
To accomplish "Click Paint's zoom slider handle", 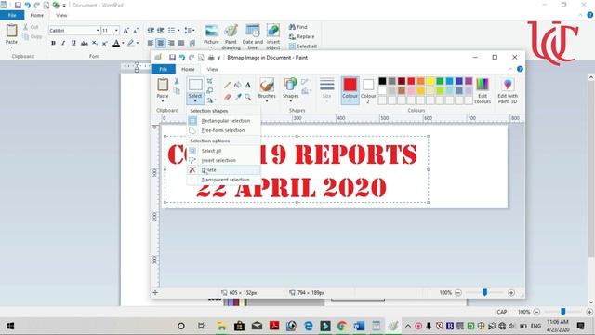I will point(484,292).
